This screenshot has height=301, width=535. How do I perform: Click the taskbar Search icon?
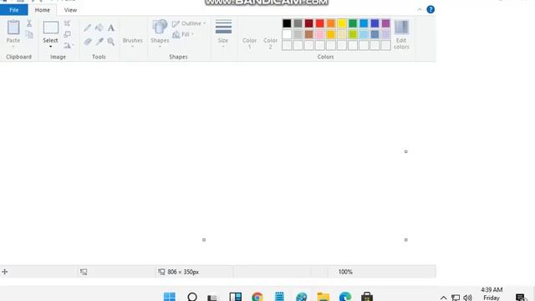coord(192,297)
